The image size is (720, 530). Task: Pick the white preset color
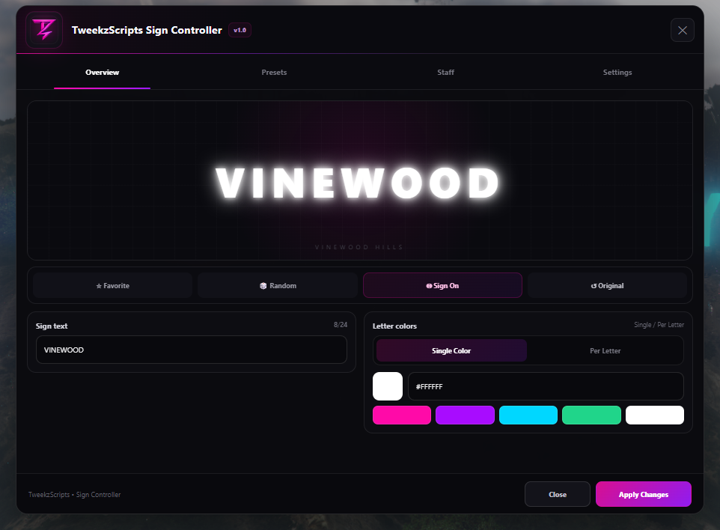tap(655, 415)
